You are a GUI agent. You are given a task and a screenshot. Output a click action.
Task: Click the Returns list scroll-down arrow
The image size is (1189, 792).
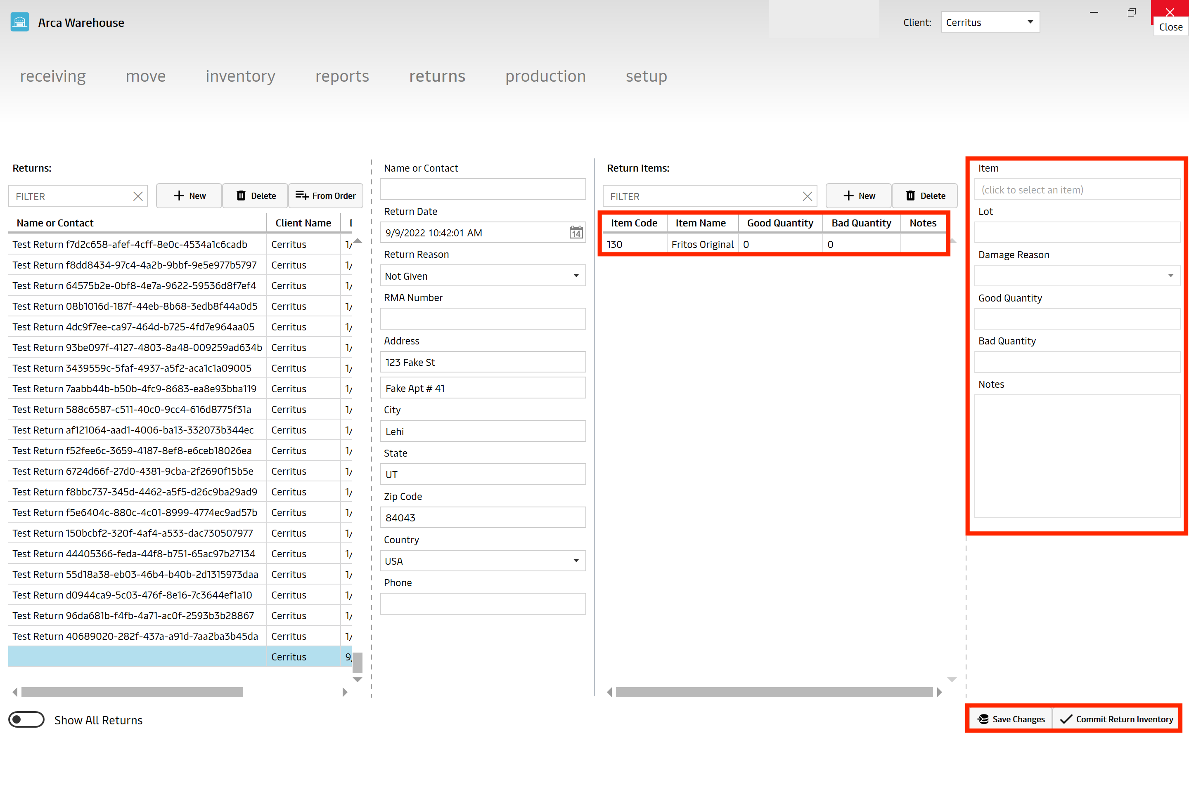coord(358,680)
